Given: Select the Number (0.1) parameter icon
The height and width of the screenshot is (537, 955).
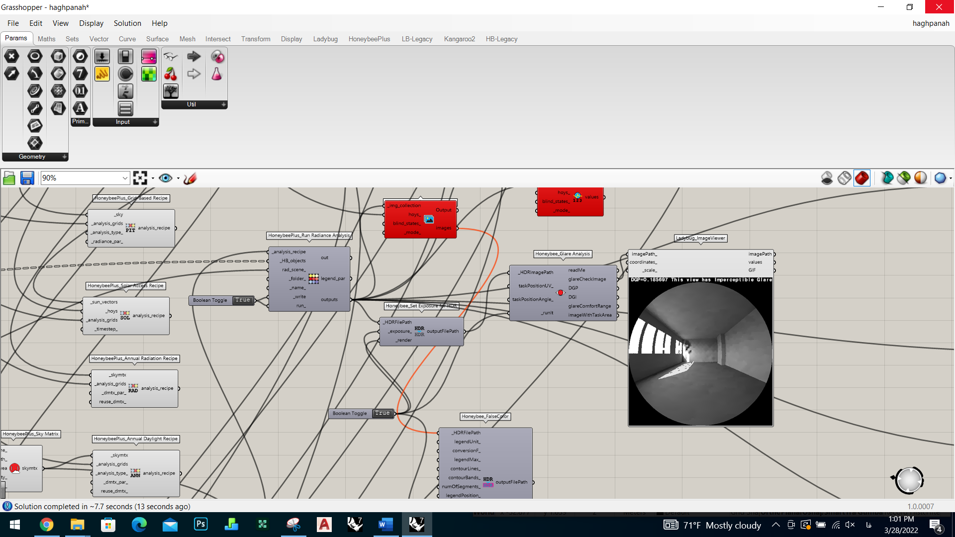Looking at the screenshot, I should [80, 91].
